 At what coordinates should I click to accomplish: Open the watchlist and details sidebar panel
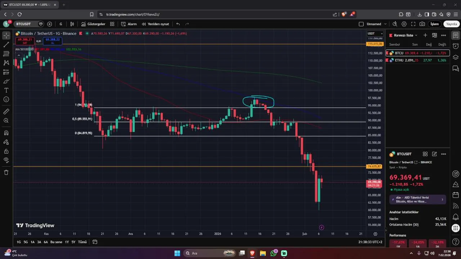point(456,35)
